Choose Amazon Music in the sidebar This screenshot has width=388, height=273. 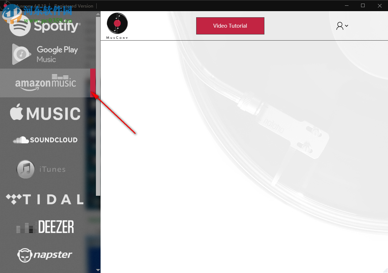pyautogui.click(x=46, y=83)
